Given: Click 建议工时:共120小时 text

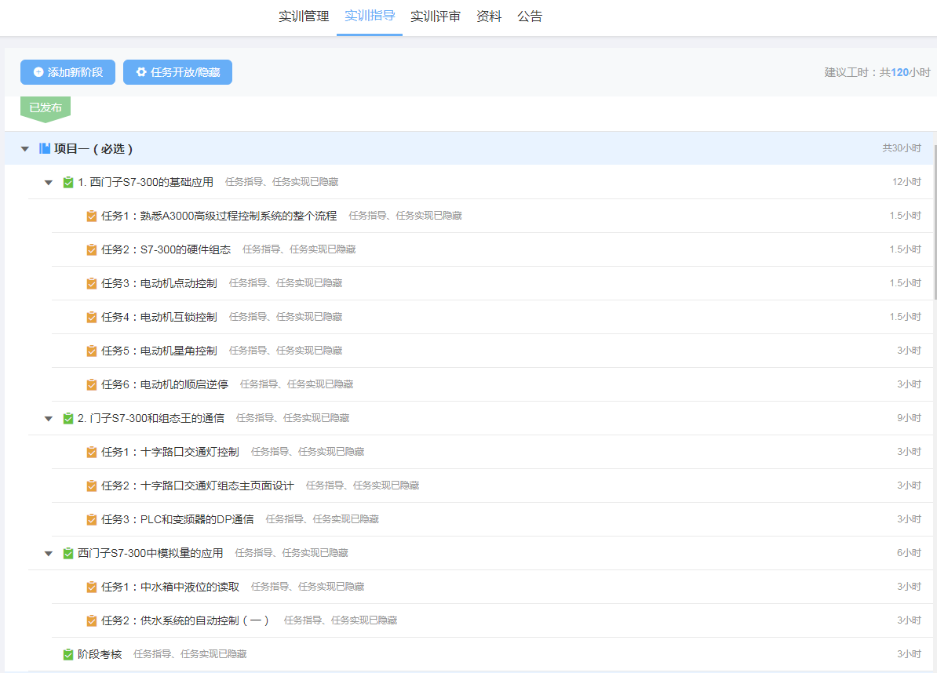Looking at the screenshot, I should point(877,72).
